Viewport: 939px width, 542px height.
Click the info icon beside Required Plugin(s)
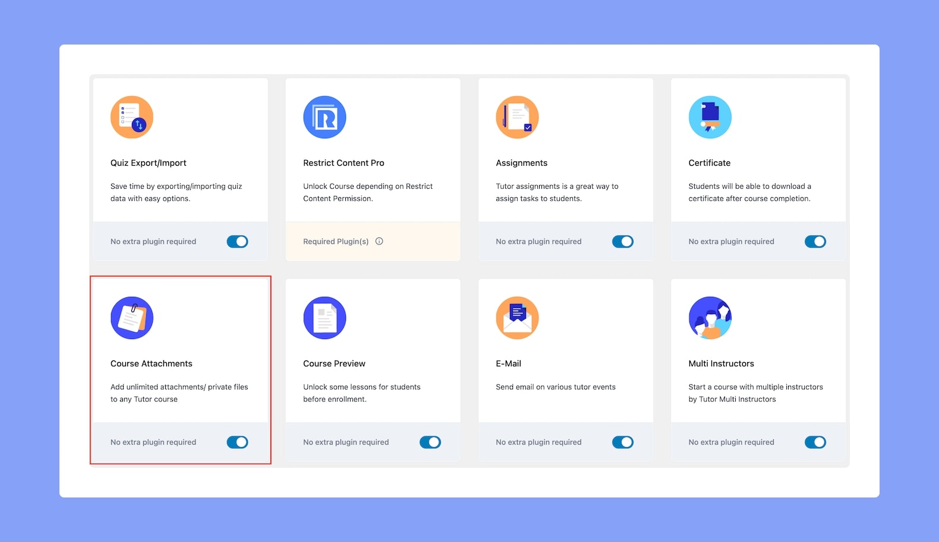point(379,241)
